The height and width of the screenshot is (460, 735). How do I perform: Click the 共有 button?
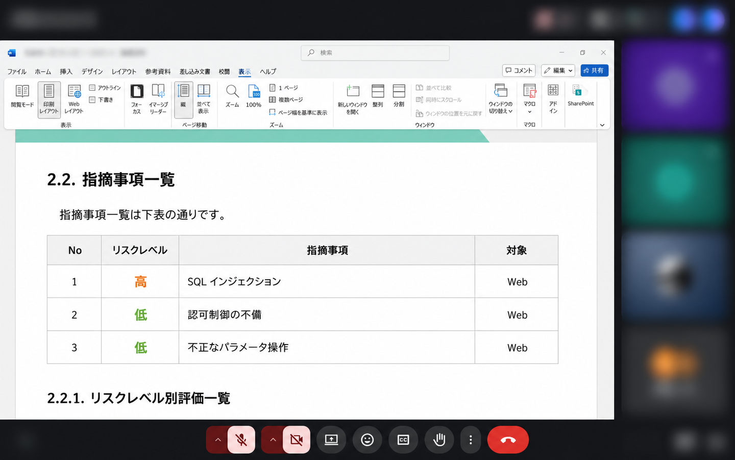[x=594, y=70]
